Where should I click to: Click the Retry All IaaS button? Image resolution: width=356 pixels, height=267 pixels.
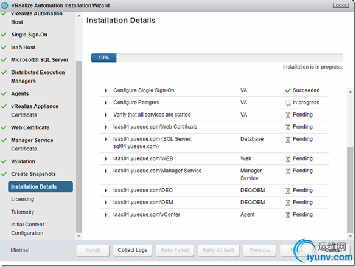click(x=218, y=250)
